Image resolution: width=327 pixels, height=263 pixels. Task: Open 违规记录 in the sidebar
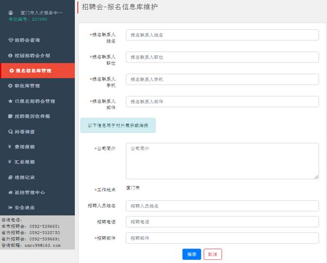(x=25, y=177)
